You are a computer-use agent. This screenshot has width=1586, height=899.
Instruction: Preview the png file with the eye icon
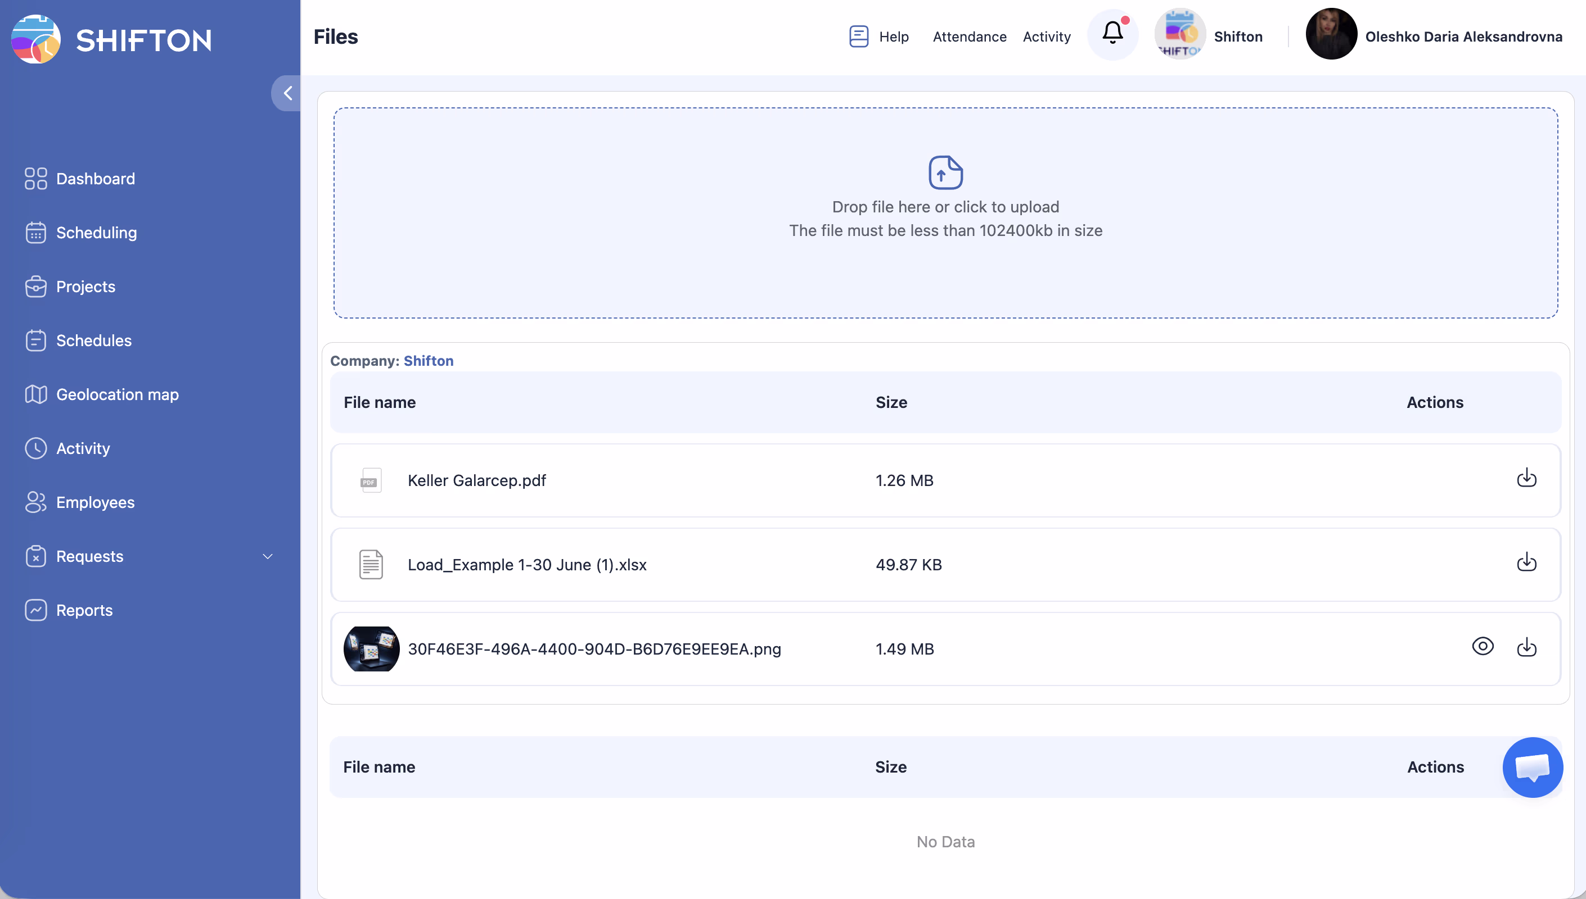pyautogui.click(x=1482, y=647)
